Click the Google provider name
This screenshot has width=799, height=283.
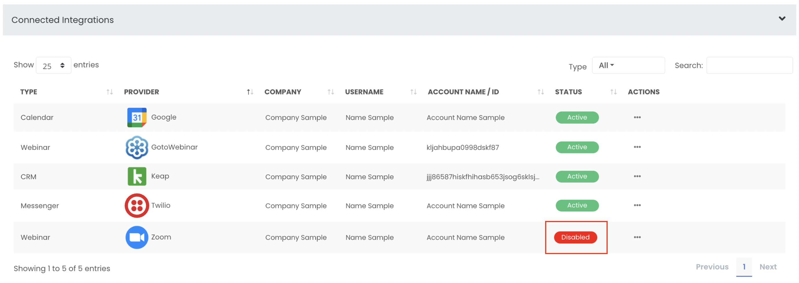pyautogui.click(x=164, y=118)
